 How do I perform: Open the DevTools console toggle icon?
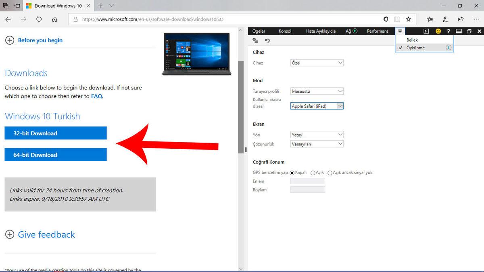[426, 31]
